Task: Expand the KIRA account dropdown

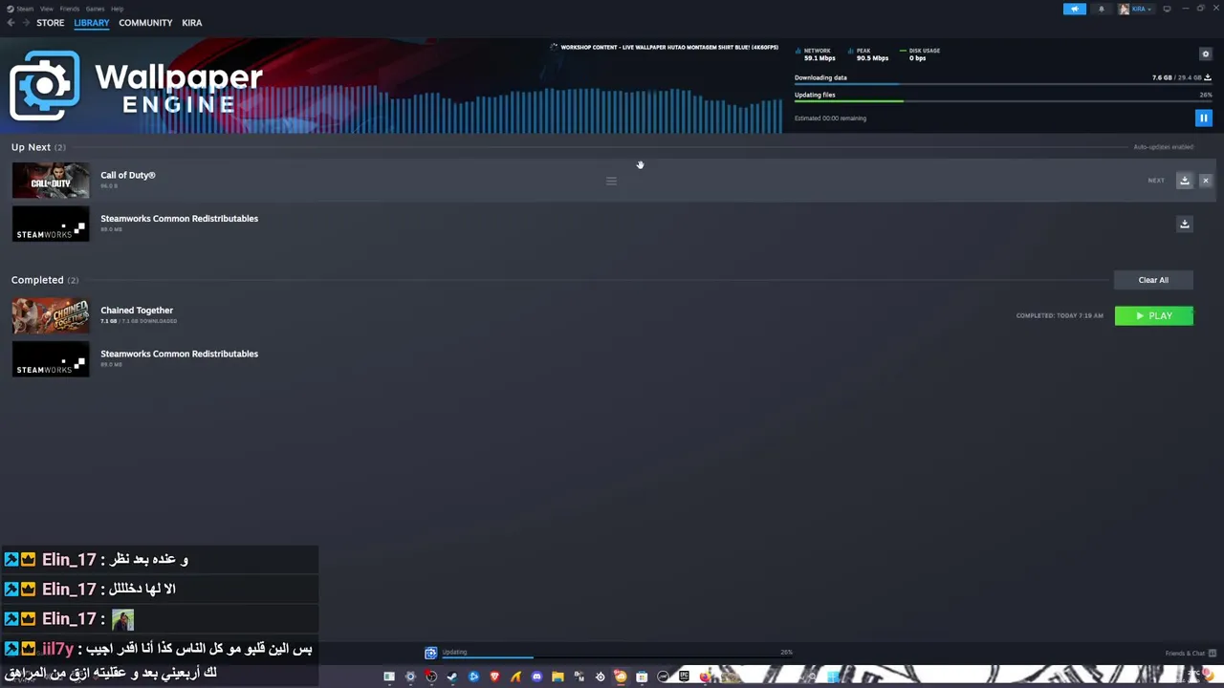Action: [x=1137, y=9]
